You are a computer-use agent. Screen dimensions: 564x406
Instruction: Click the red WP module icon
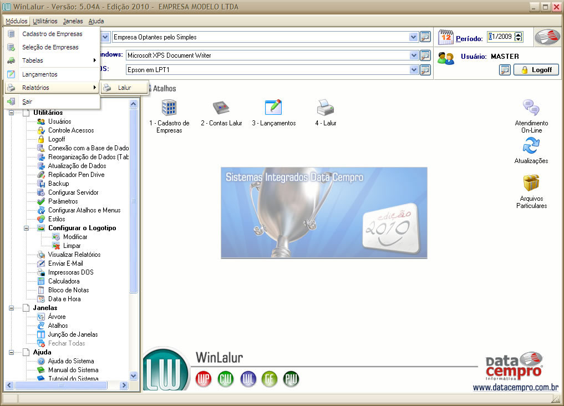pyautogui.click(x=204, y=379)
